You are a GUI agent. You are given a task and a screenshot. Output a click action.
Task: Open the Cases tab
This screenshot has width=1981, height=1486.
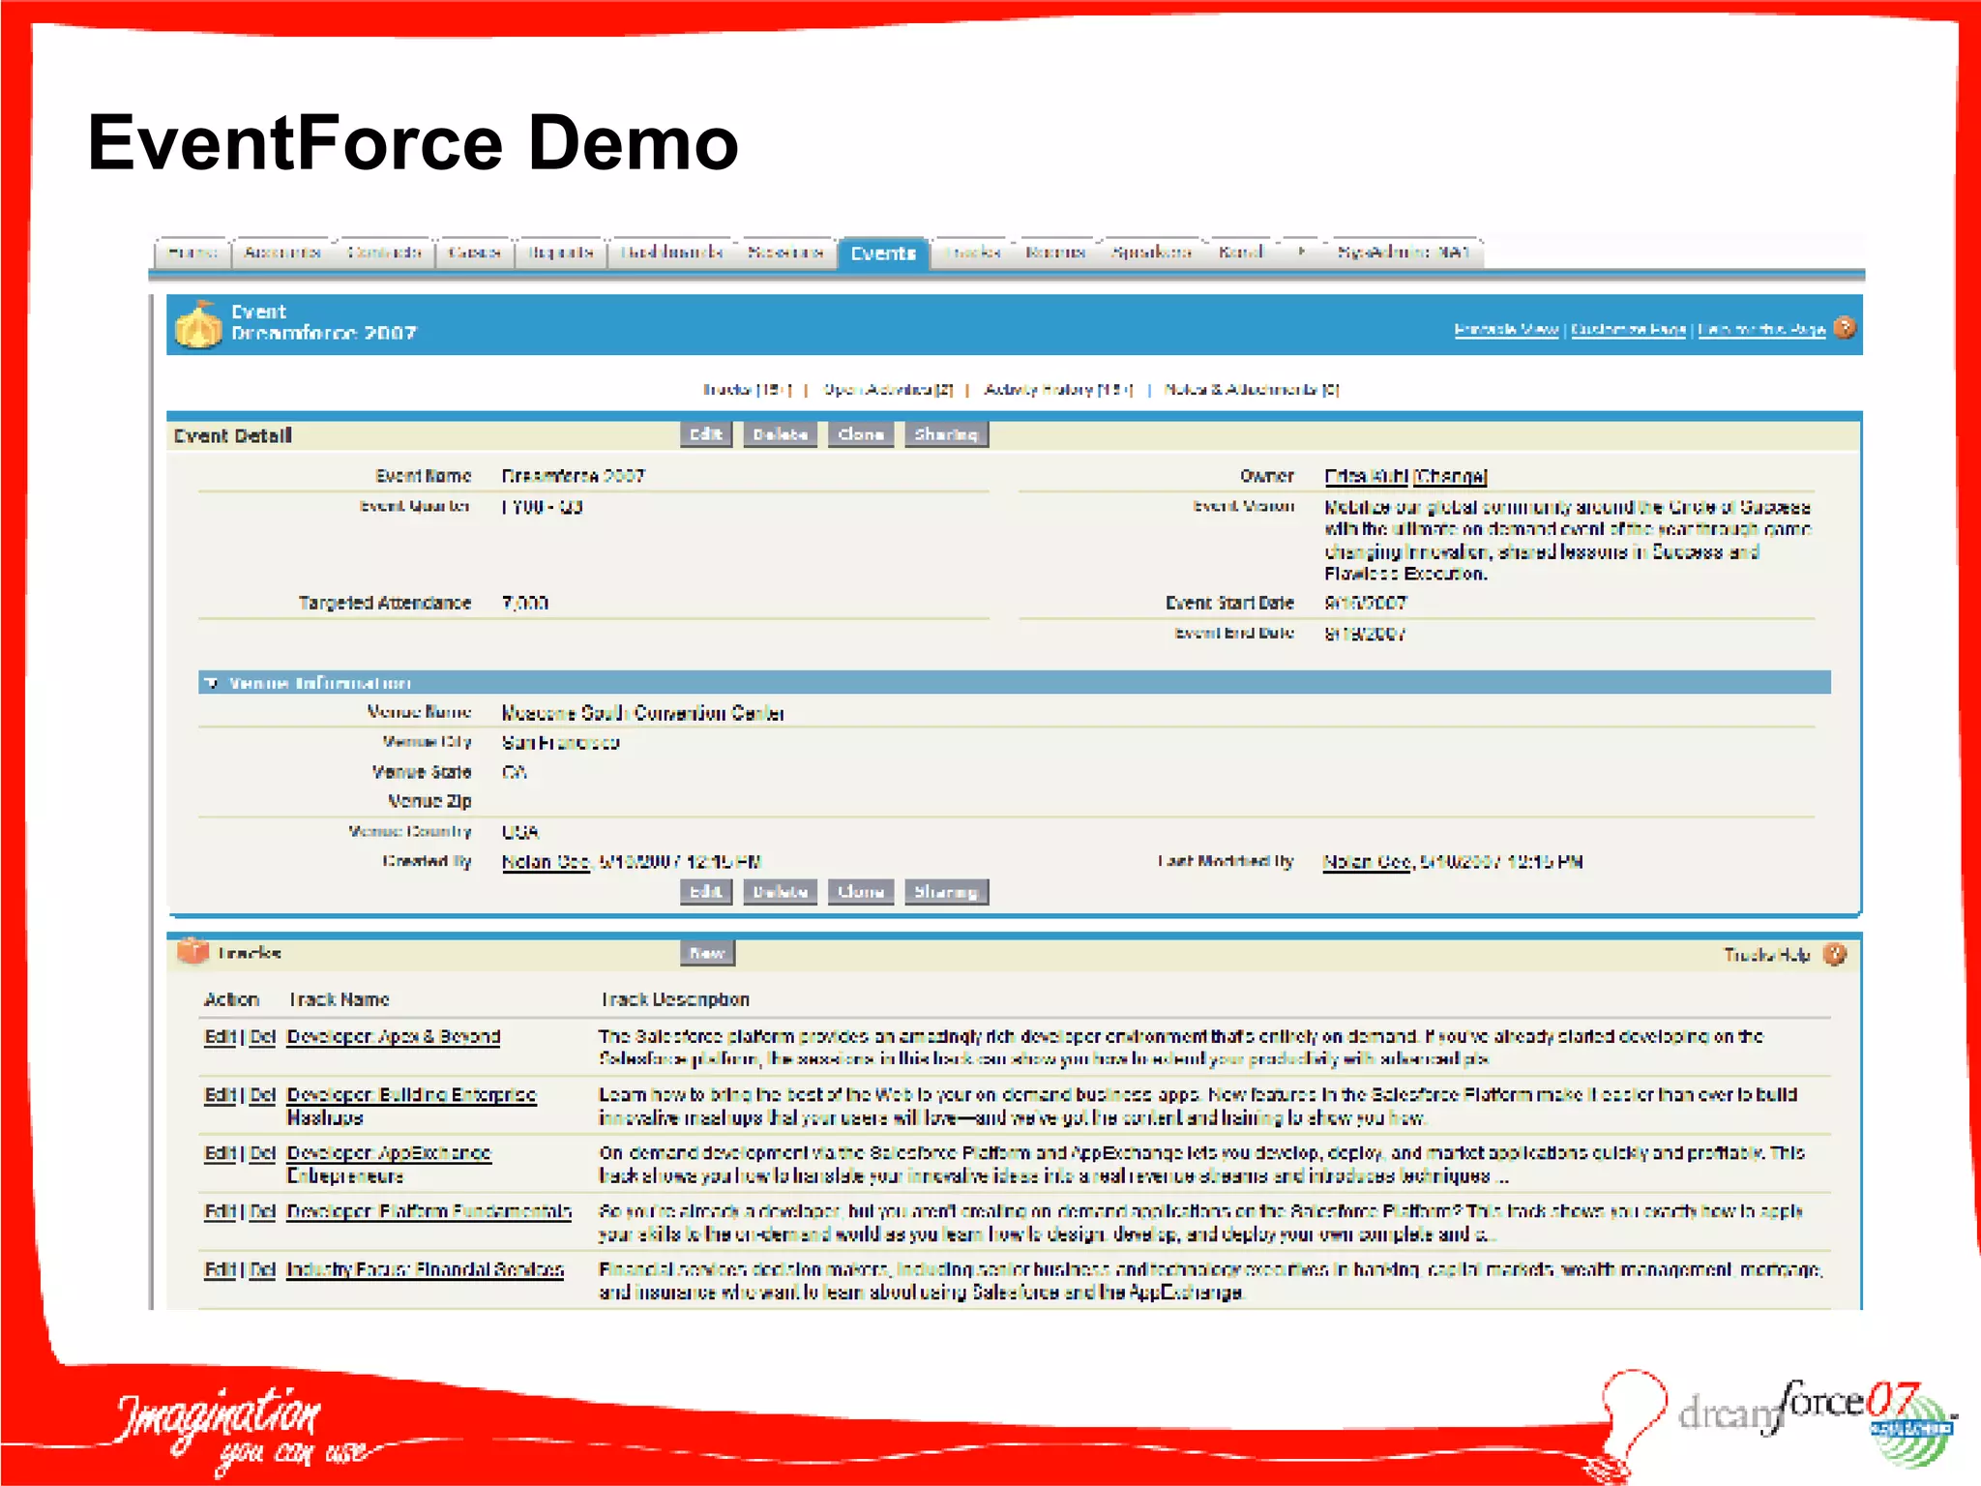[474, 253]
